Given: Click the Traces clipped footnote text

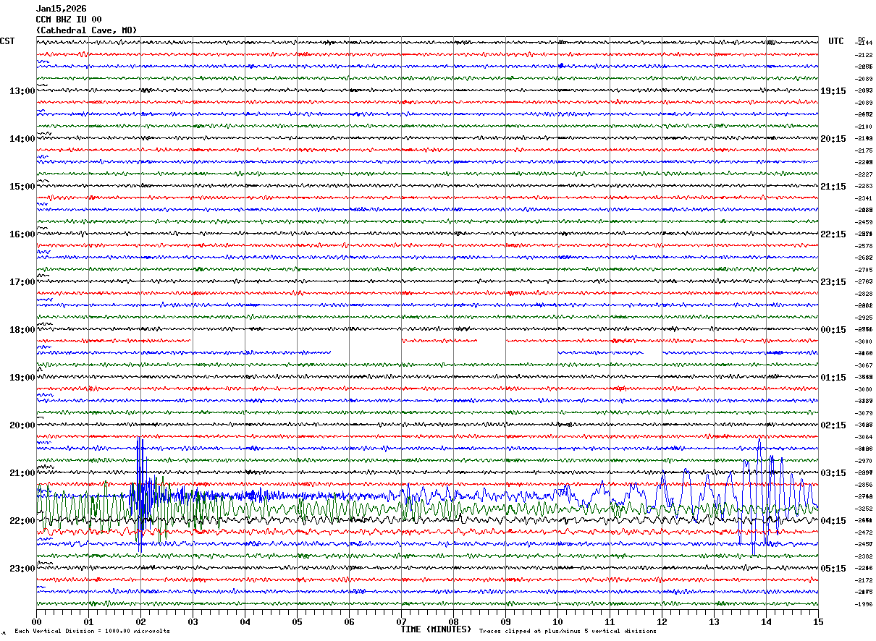Looking at the screenshot, I should click(x=568, y=632).
